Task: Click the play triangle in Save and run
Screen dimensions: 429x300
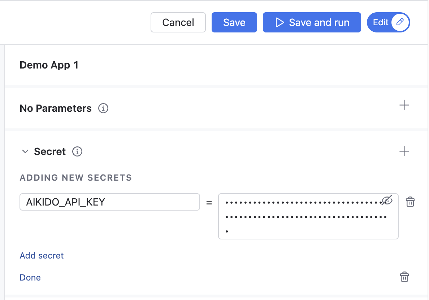Action: [x=279, y=22]
